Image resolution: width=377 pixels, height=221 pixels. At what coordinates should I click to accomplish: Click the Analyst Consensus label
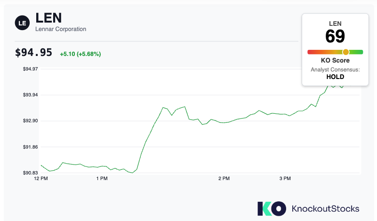coord(335,70)
